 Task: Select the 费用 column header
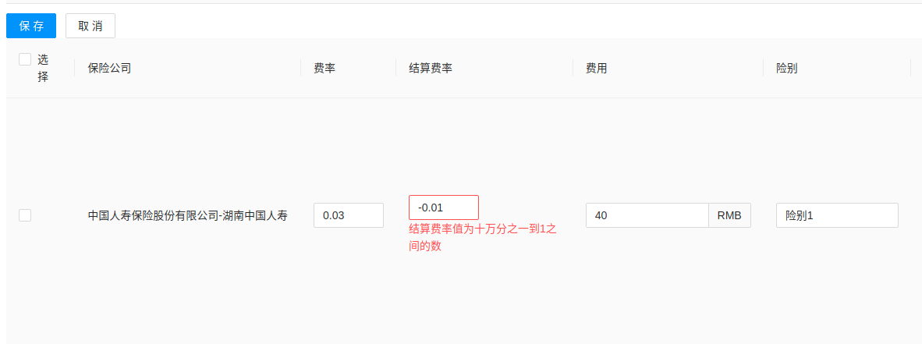(596, 68)
